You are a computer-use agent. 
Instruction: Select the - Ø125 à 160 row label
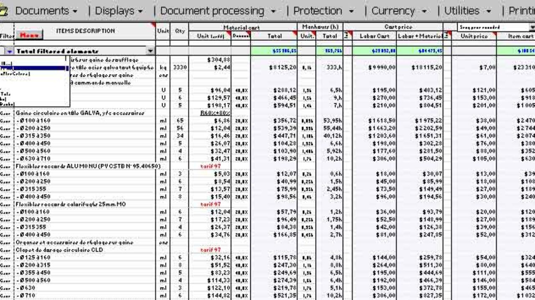tap(33, 257)
